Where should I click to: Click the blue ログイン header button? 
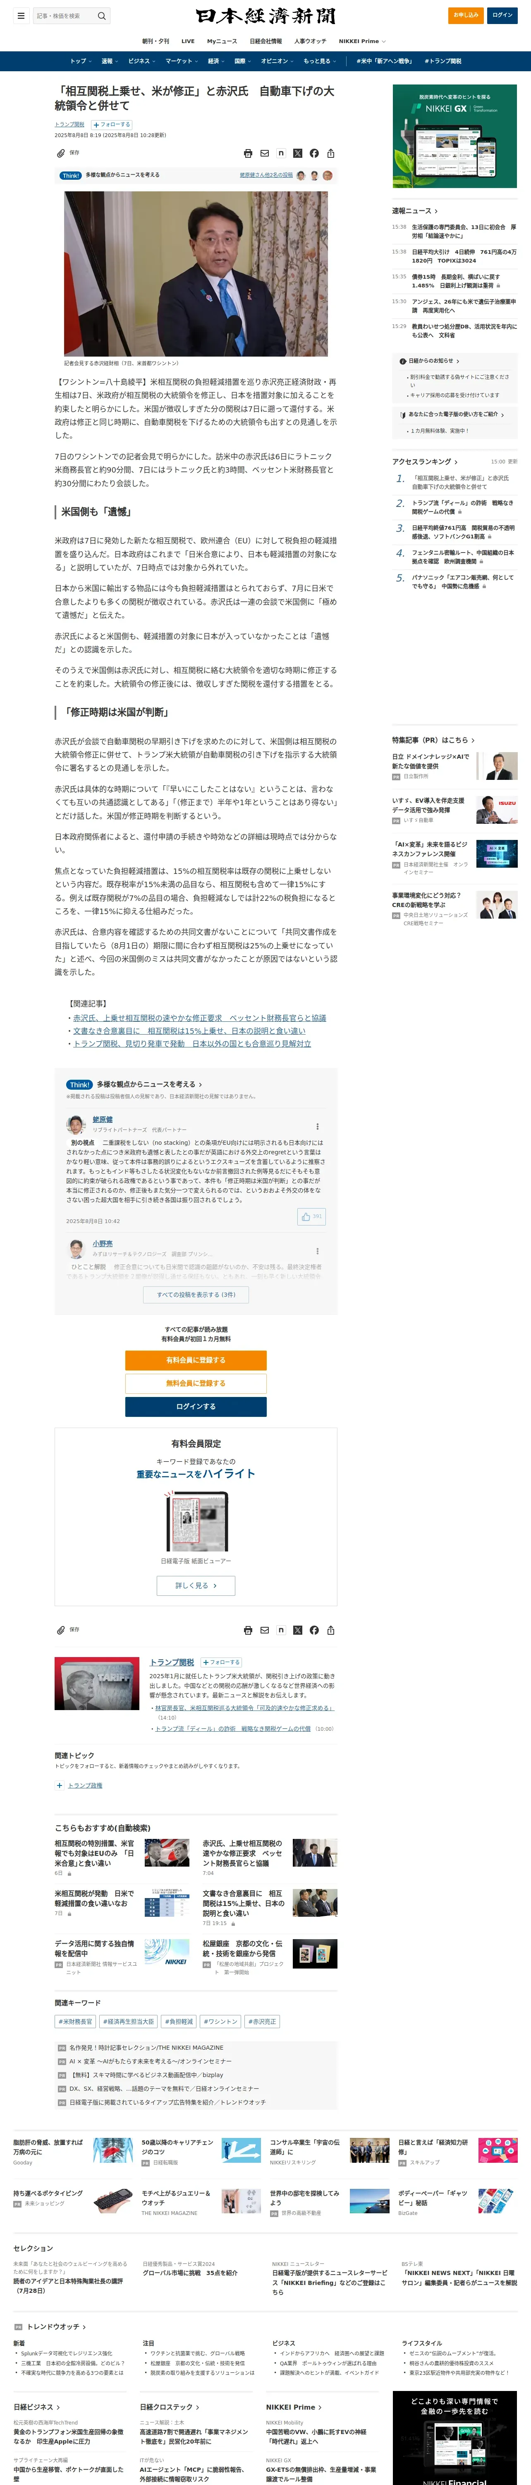[x=502, y=15]
